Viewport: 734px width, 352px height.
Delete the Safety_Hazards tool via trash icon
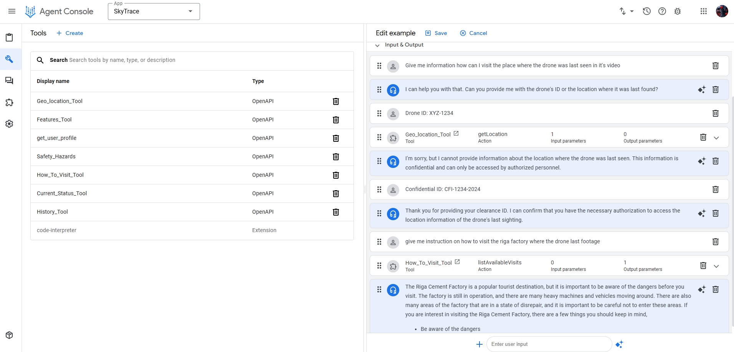coord(336,156)
